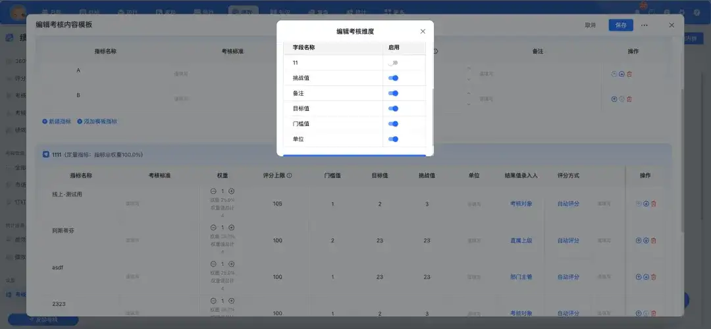This screenshot has height=329, width=711.
Task: Change 自动评分 for asdf row
Action: point(568,277)
